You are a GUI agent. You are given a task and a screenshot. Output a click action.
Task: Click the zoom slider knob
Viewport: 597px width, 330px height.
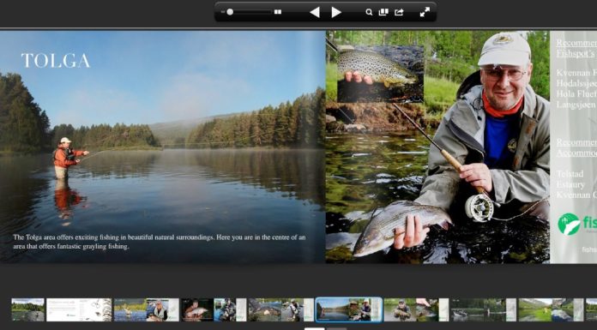[230, 12]
